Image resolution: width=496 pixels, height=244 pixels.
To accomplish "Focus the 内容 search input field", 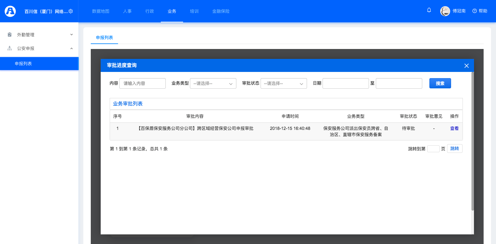I will (x=143, y=83).
